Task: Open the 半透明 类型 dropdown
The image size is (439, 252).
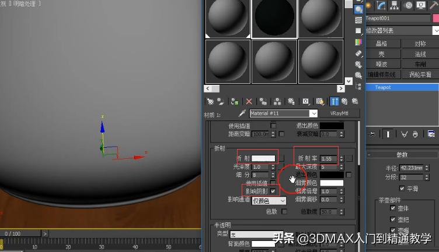Action: [257, 235]
